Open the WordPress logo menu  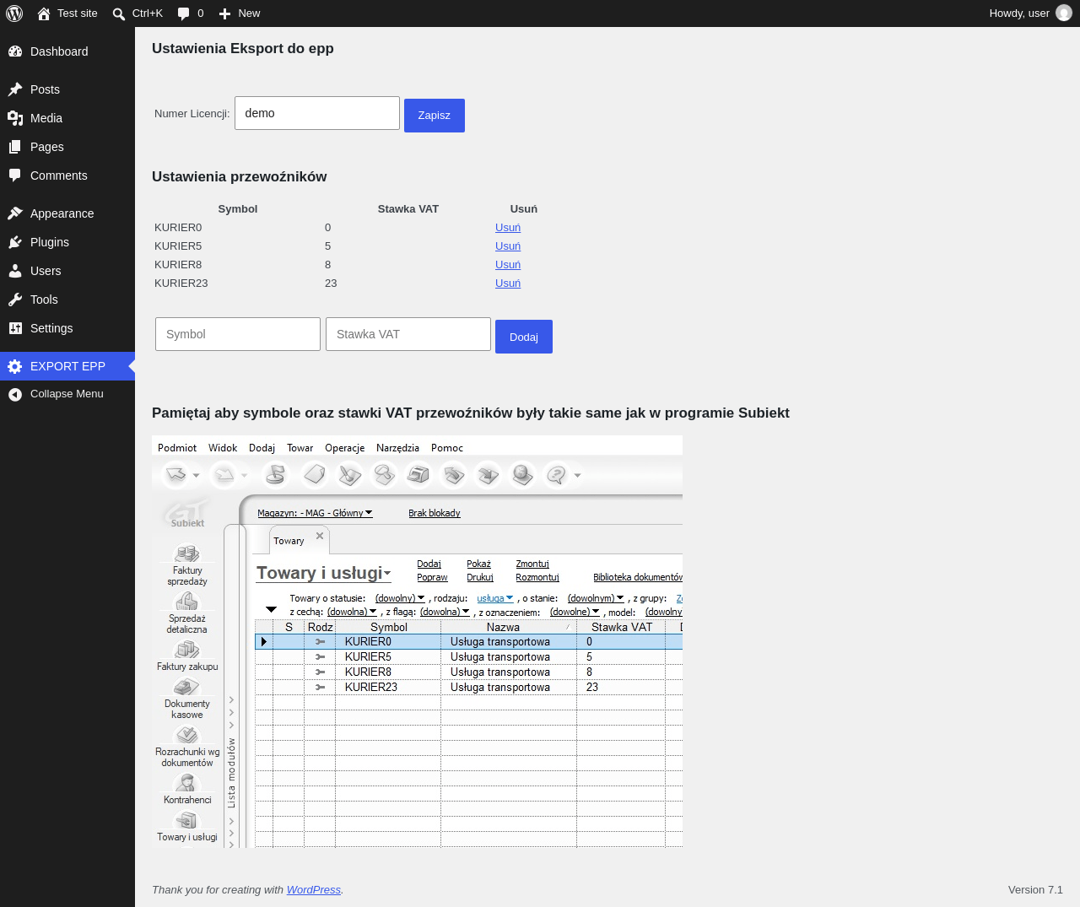point(14,13)
